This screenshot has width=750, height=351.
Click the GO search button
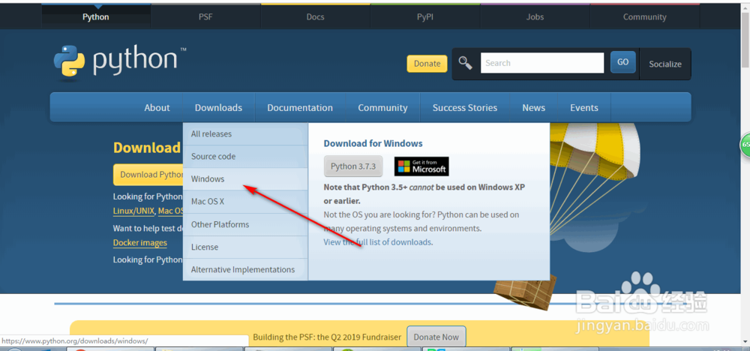point(622,62)
